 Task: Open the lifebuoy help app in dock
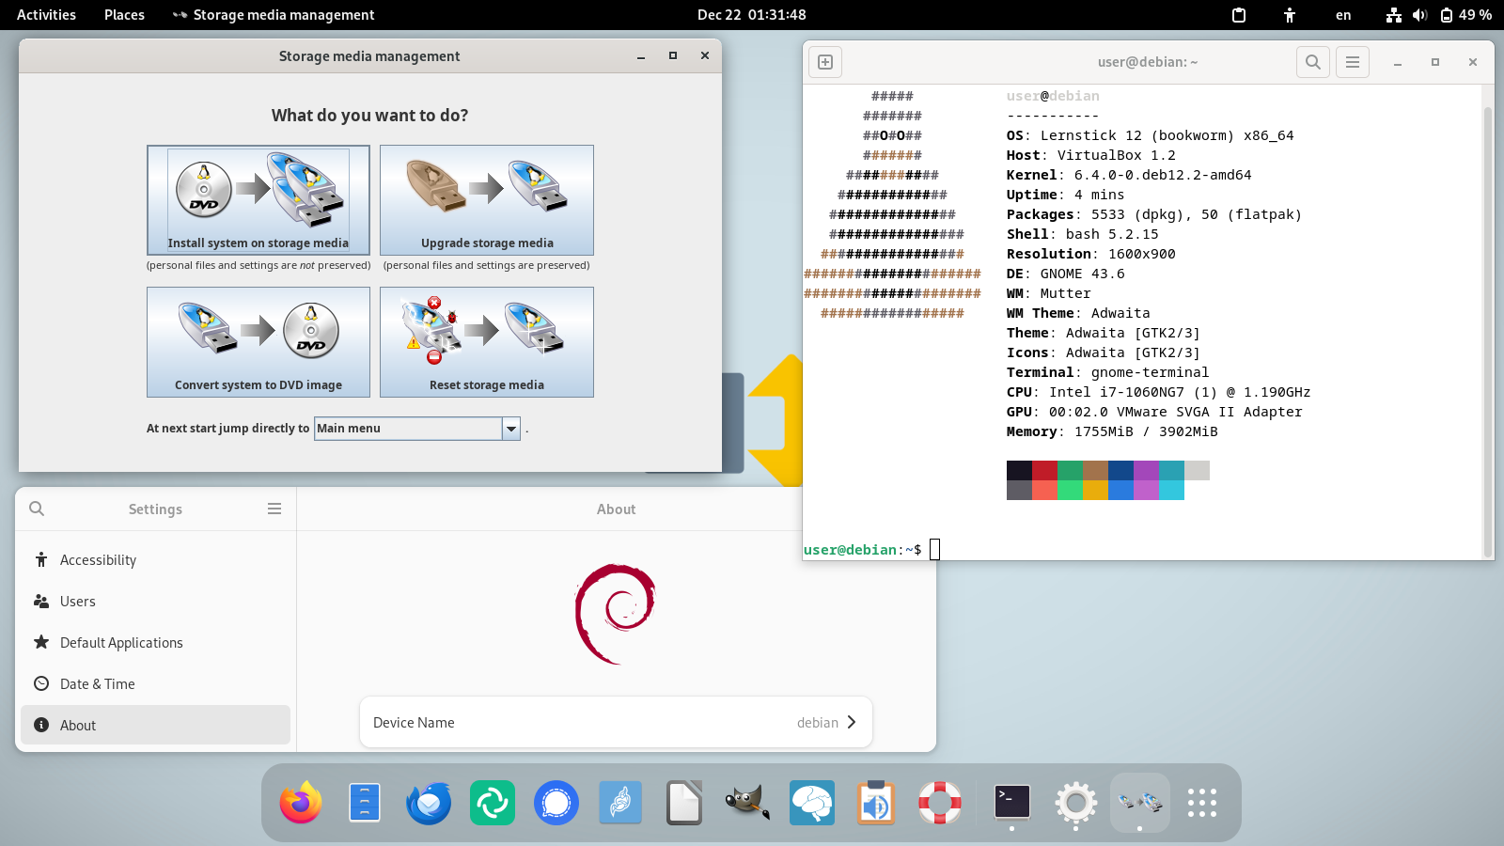(940, 803)
